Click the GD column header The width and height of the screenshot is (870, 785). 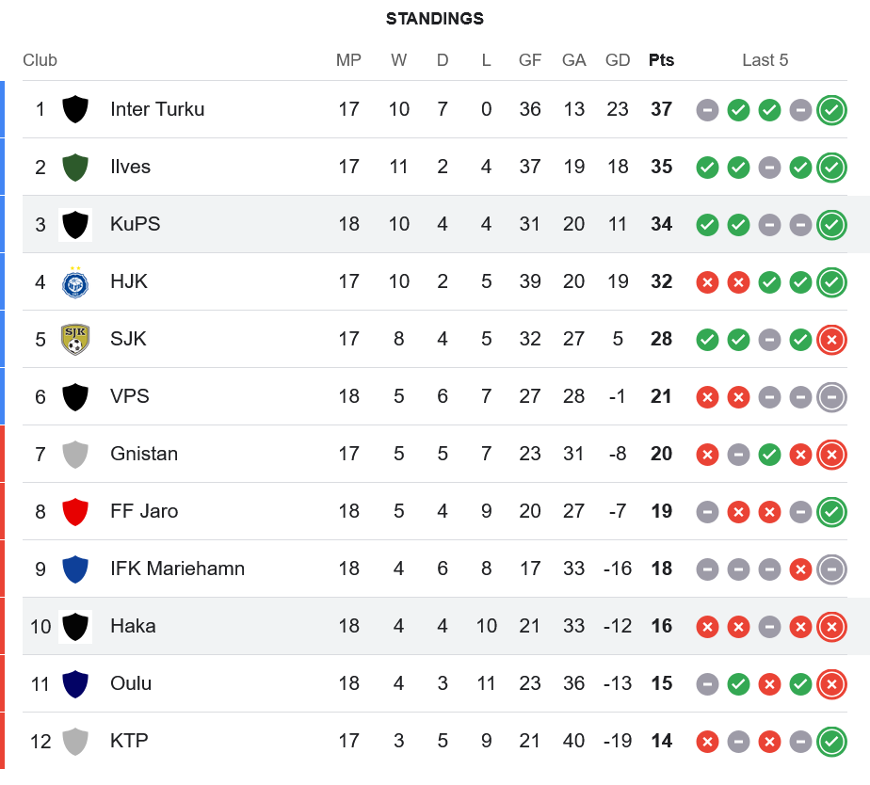pyautogui.click(x=618, y=60)
